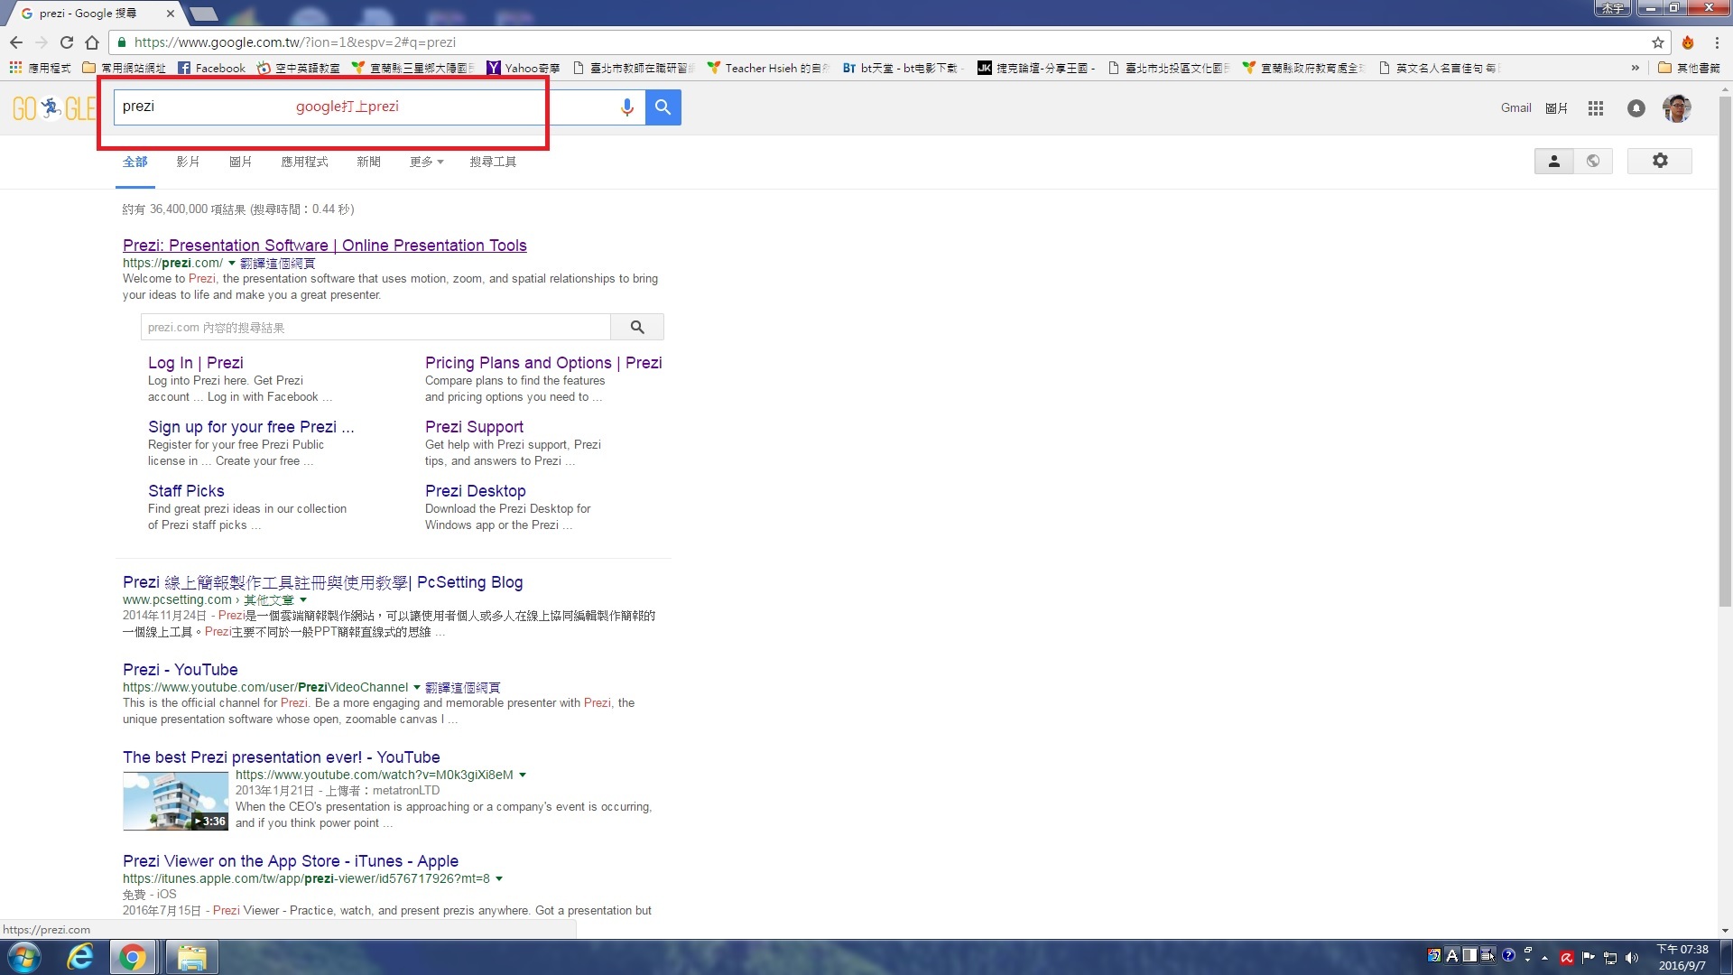Viewport: 1733px width, 975px height.
Task: Switch to private results person toggle
Action: (x=1554, y=161)
